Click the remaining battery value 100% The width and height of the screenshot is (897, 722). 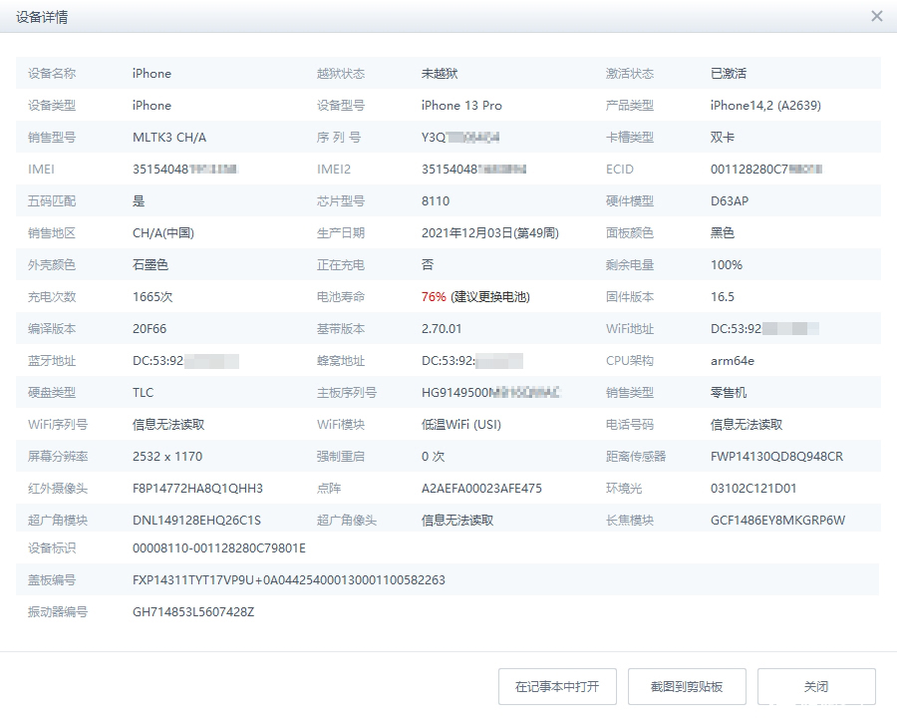click(727, 265)
